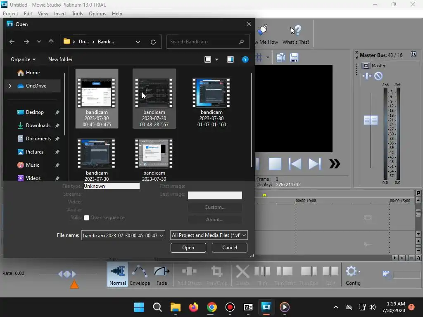
Task: Go back in the Open dialog
Action: pos(12,42)
